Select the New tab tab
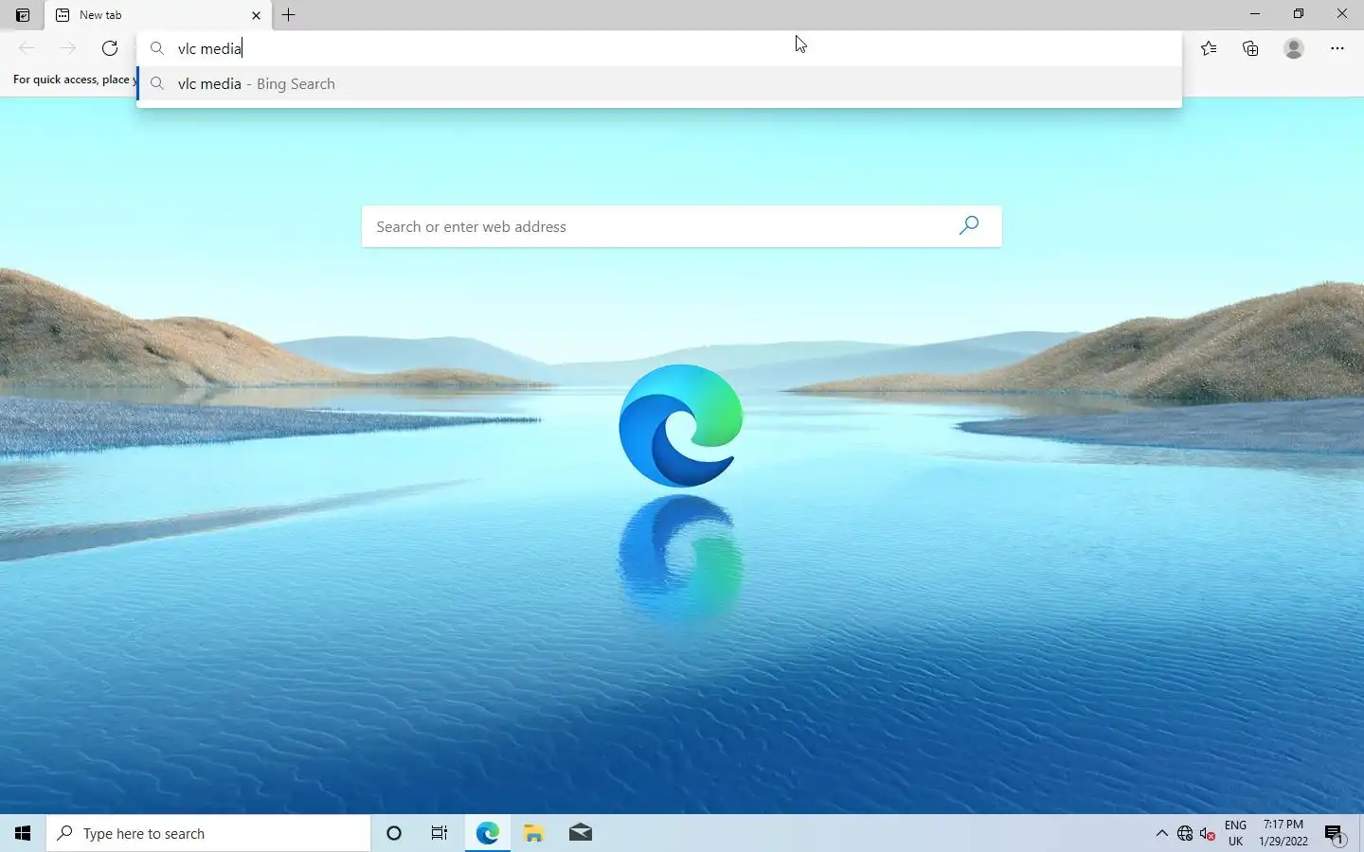 tap(158, 15)
